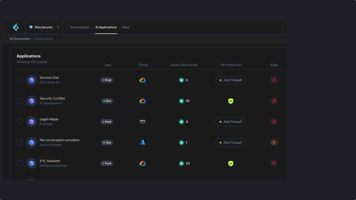
Task: Click the risks badge for Pet conversation simulator
Action: 274,142
